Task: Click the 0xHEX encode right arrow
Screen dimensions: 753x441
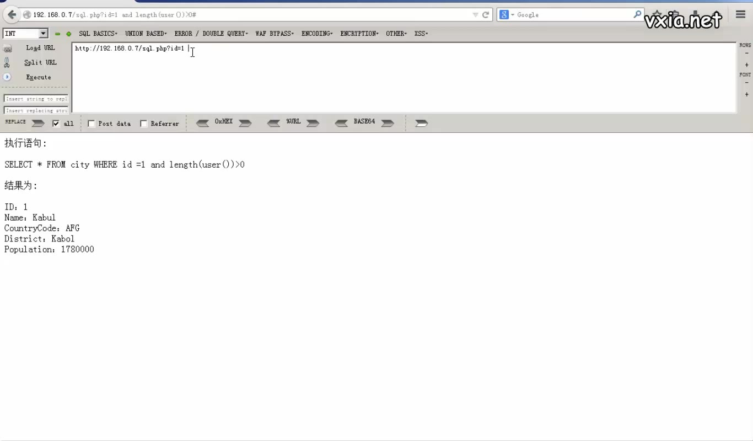Action: click(x=245, y=123)
